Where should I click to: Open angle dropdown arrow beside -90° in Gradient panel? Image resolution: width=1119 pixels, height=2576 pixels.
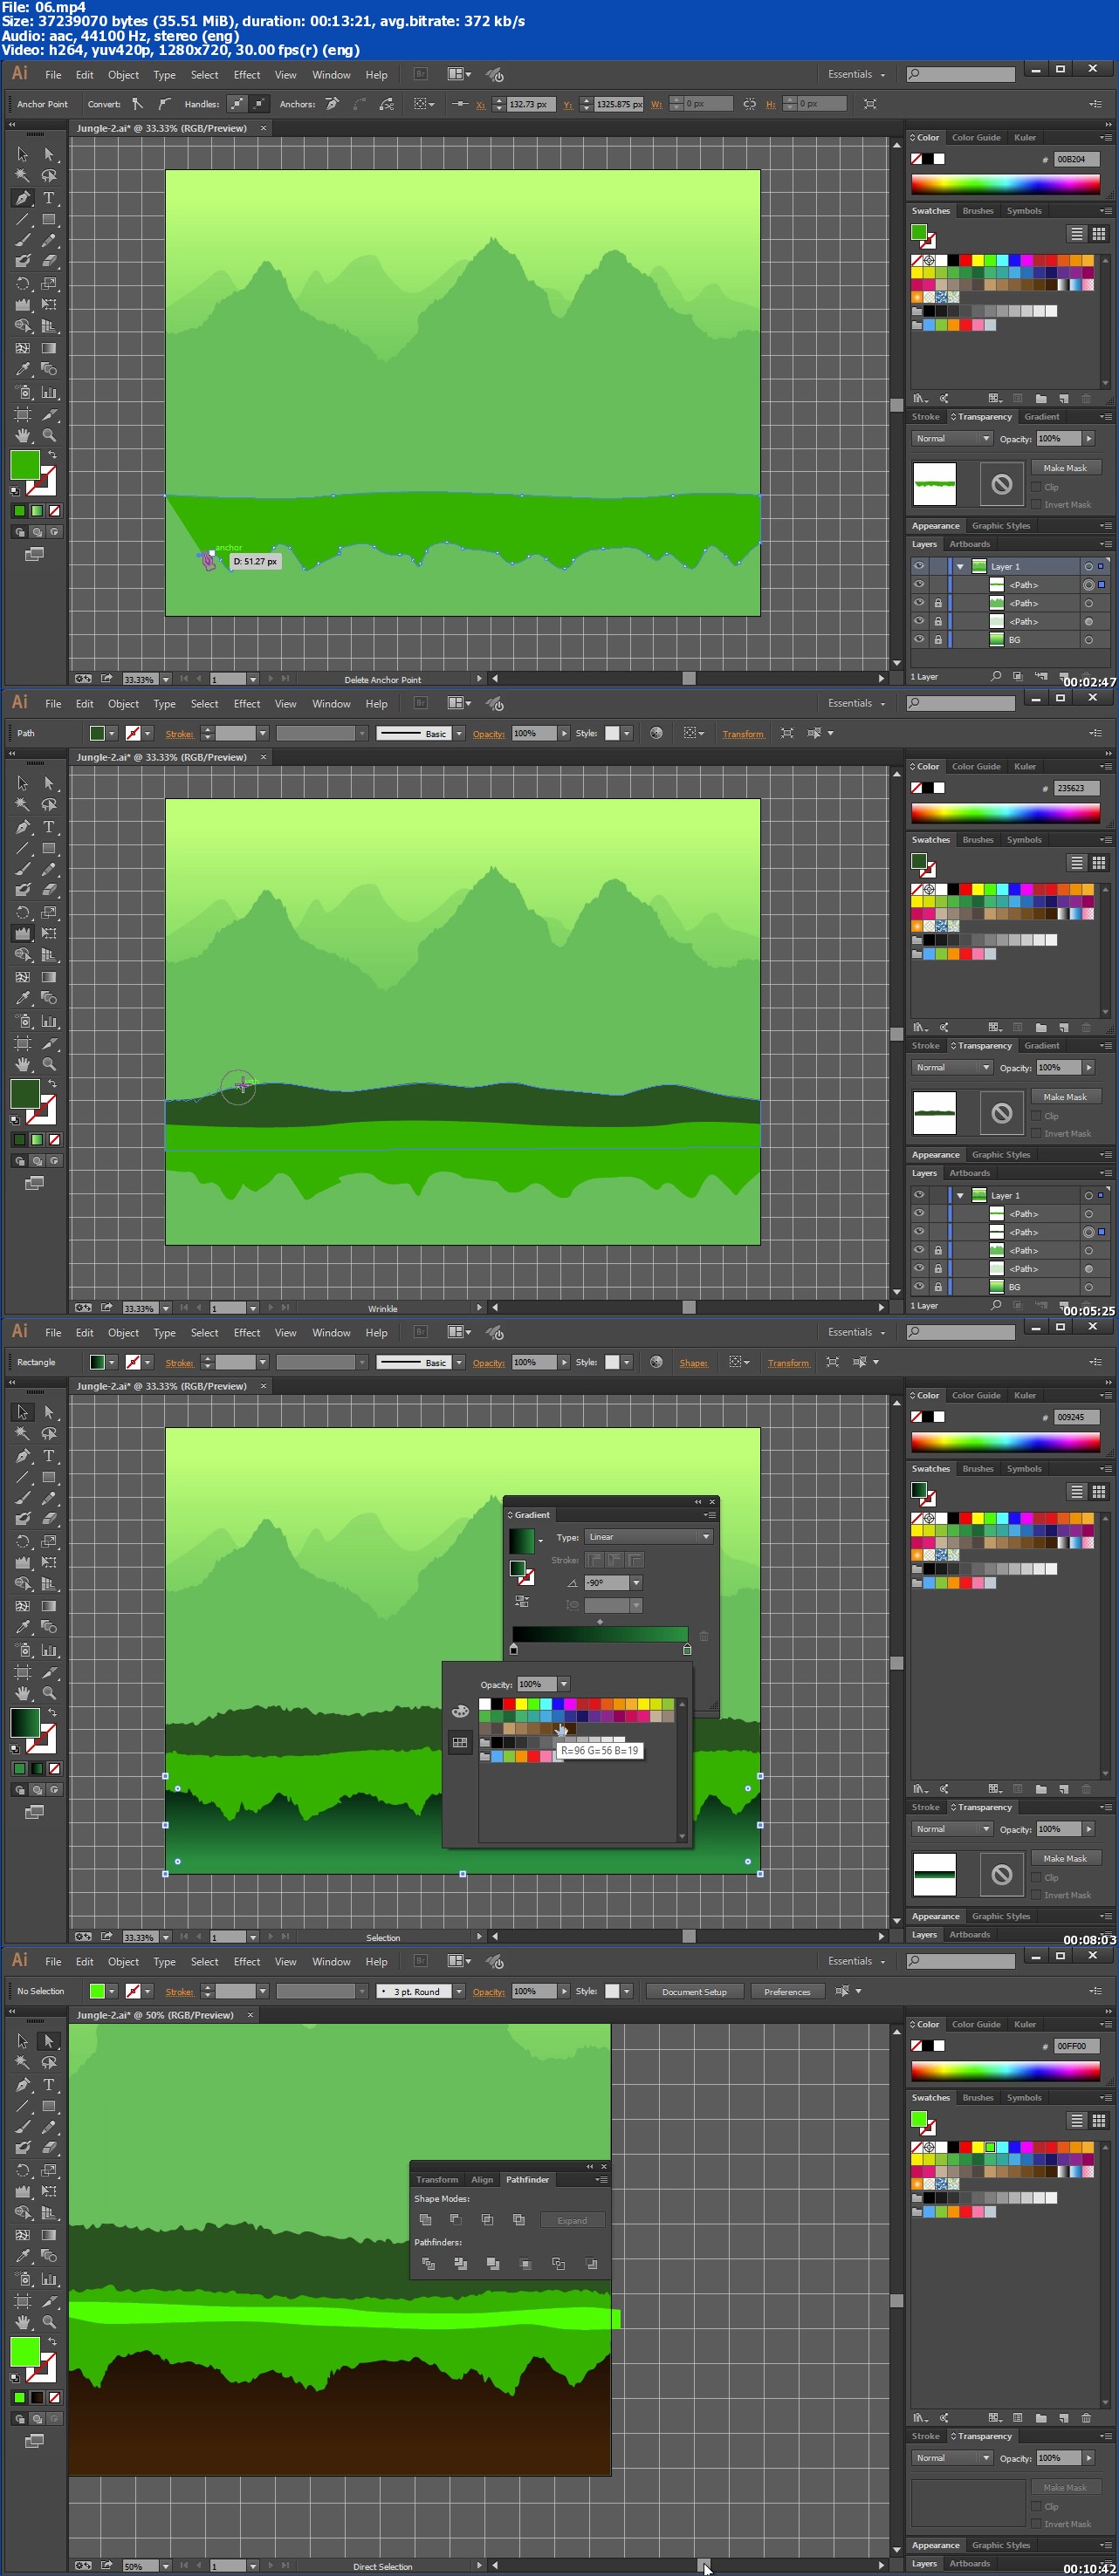(x=635, y=1583)
